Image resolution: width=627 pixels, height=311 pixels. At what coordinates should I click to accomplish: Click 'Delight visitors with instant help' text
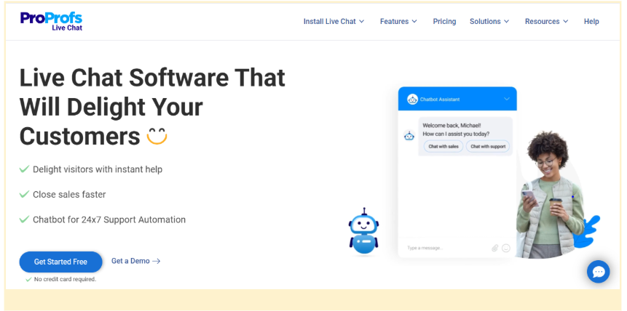pyautogui.click(x=98, y=169)
